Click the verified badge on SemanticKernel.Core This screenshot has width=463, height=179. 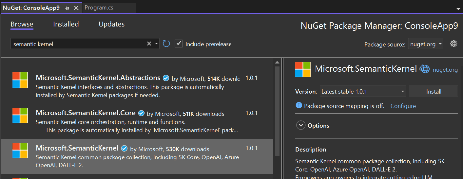pyautogui.click(x=141, y=113)
